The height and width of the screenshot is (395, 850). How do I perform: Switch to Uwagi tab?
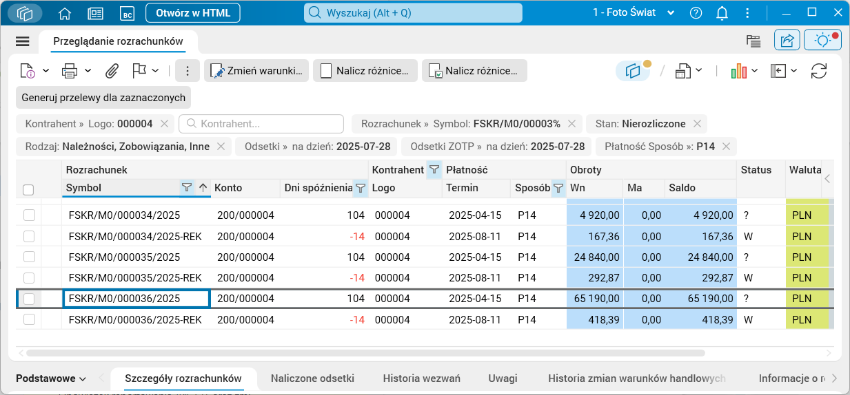[x=503, y=378]
